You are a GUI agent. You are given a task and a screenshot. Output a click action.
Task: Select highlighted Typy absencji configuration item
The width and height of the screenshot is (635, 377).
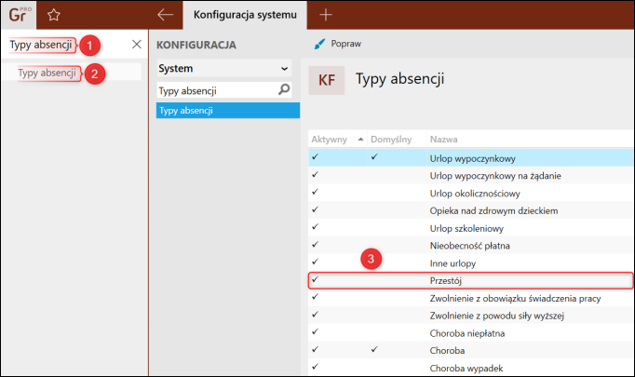coord(228,111)
